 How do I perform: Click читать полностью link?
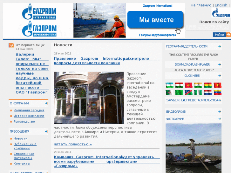[x=73, y=144]
